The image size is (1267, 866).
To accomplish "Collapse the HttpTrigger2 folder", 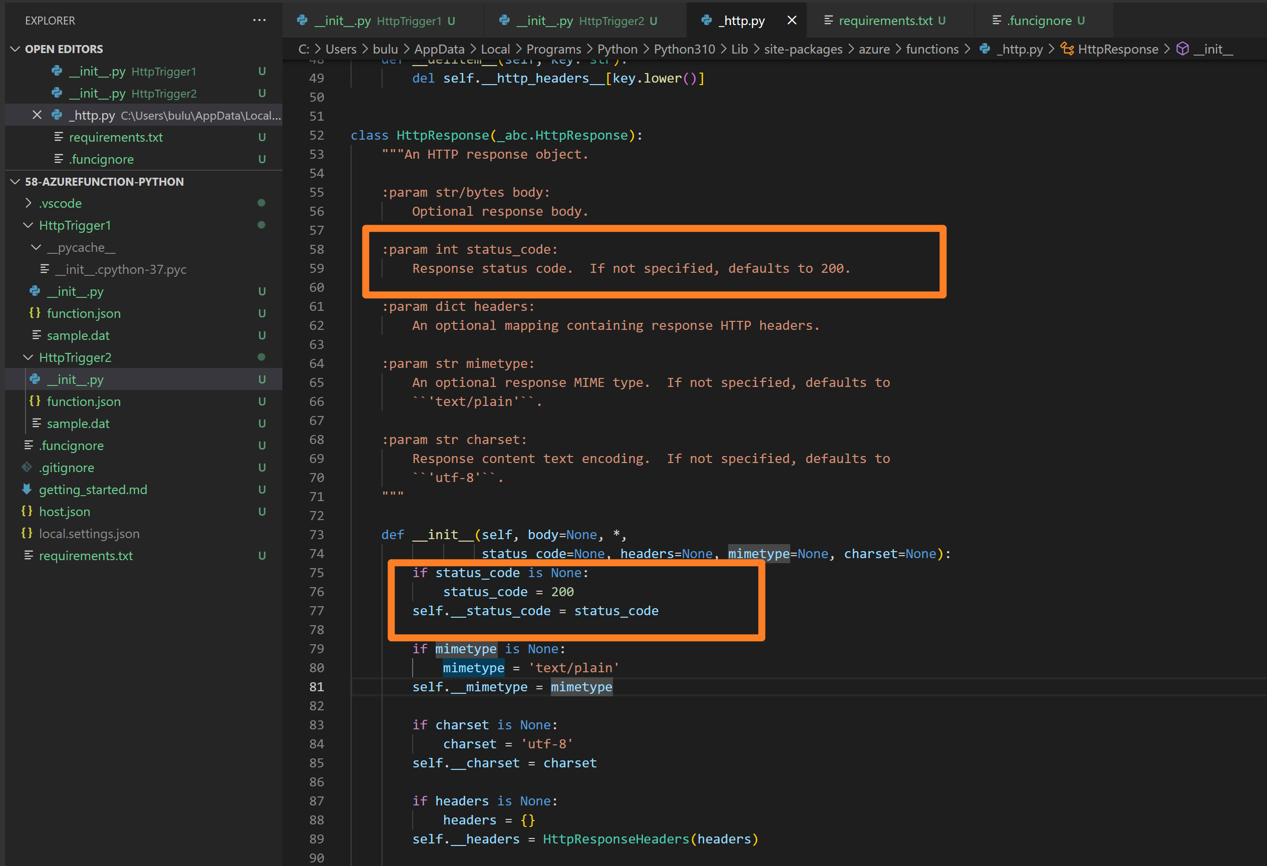I will (x=29, y=357).
